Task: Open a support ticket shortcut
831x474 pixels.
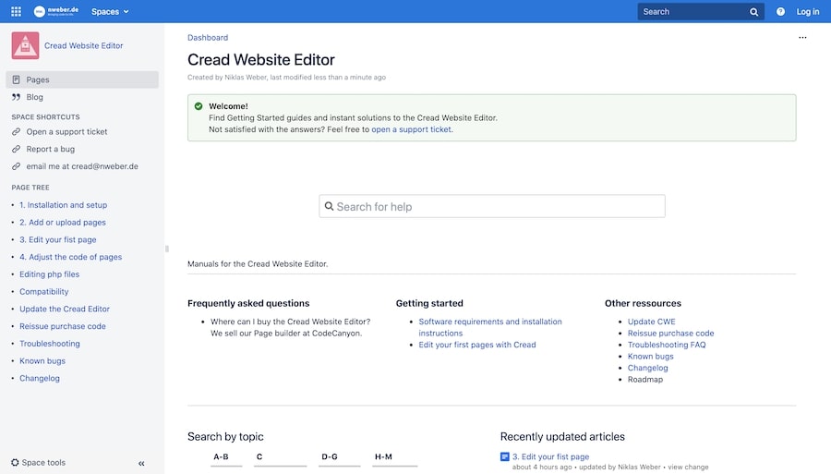Action: (x=66, y=131)
